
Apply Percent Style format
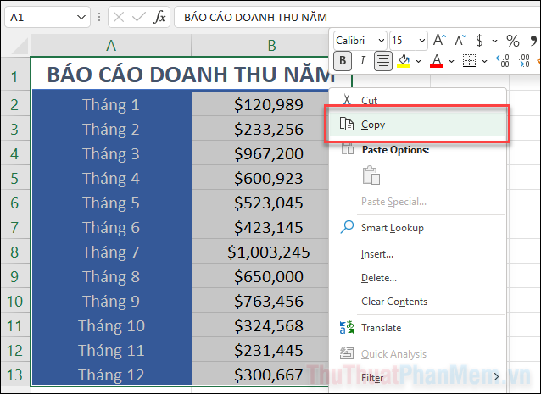512,40
